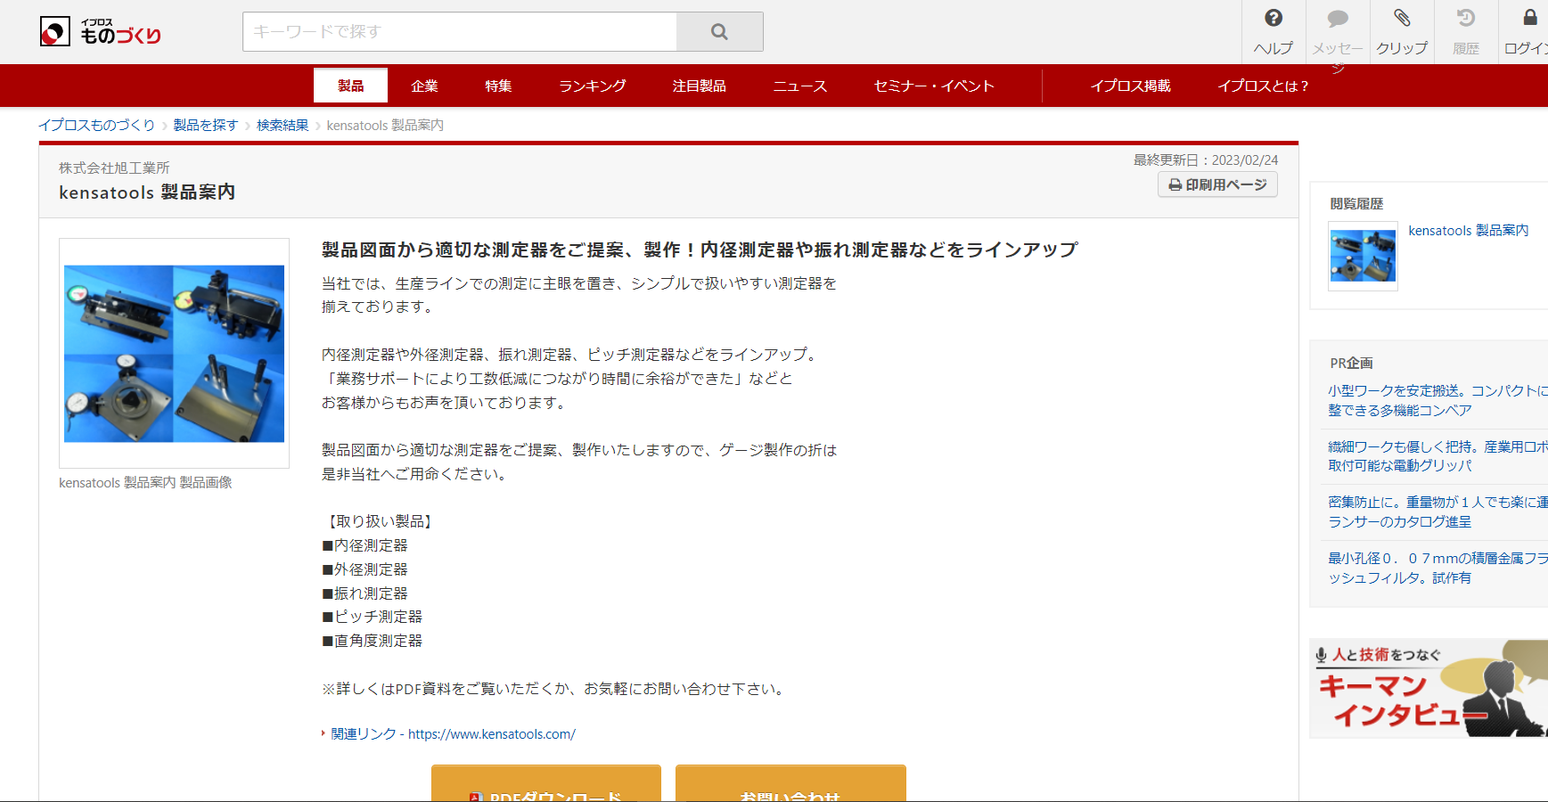
Task: Click the text ■ピッチ測定器
Action: pyautogui.click(x=373, y=617)
